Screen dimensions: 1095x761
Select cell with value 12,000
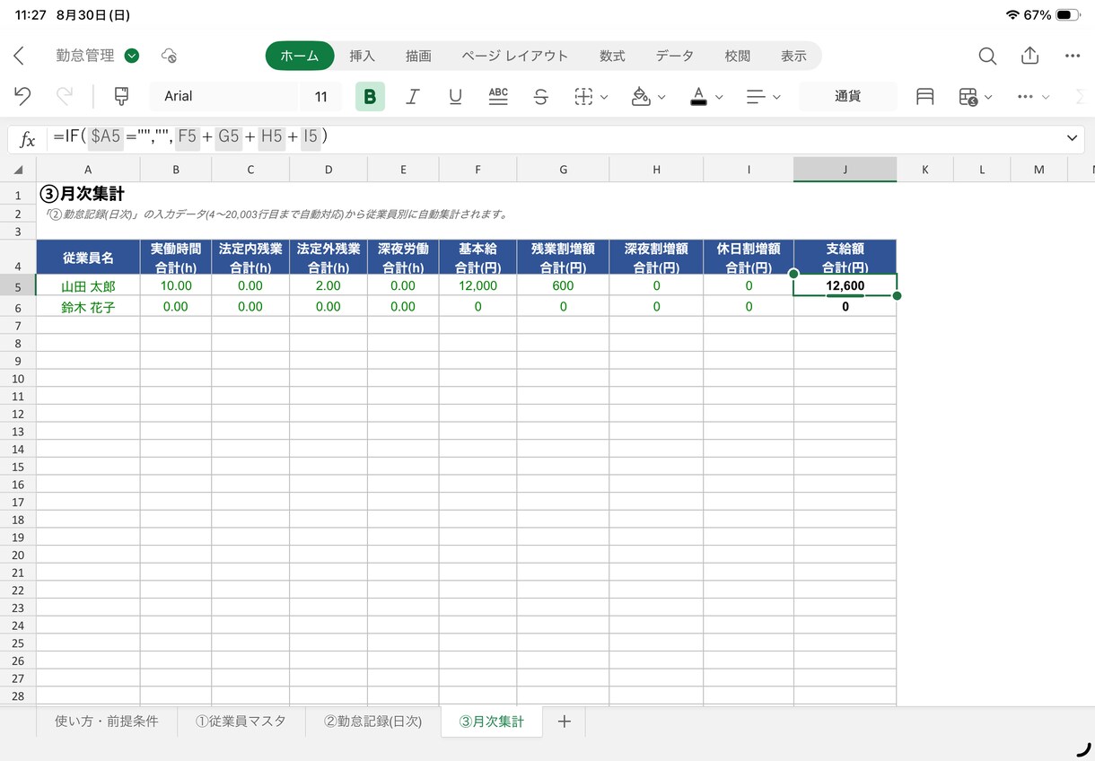click(477, 286)
